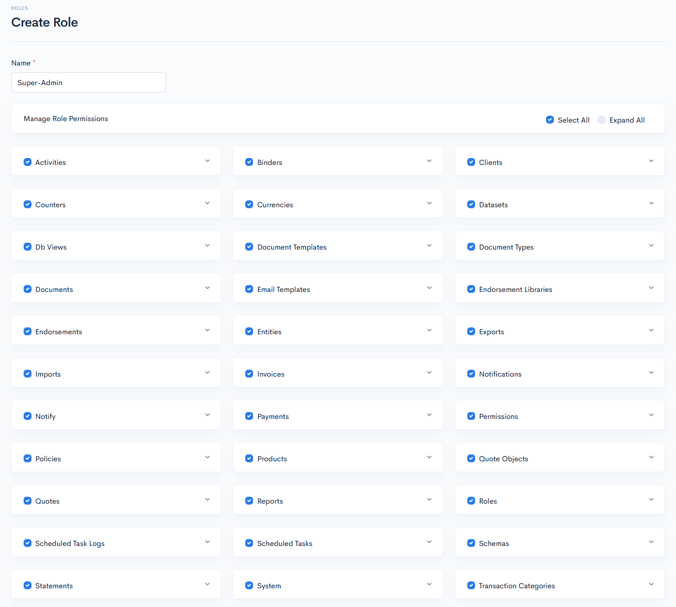Uncheck the Transaction Categories checkbox
The width and height of the screenshot is (676, 607).
(x=471, y=585)
